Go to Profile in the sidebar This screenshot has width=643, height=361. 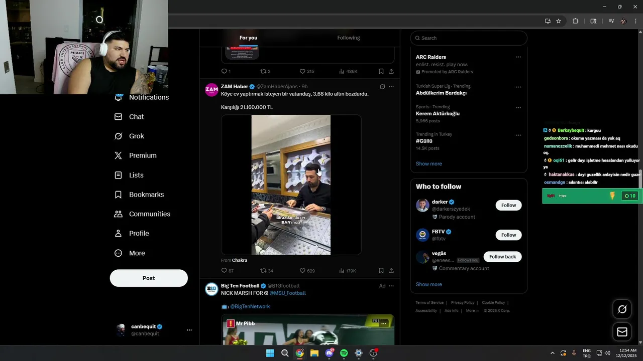(x=132, y=234)
